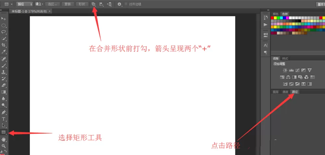Select the Lasso tool
This screenshot has height=155, width=325.
coord(4,32)
